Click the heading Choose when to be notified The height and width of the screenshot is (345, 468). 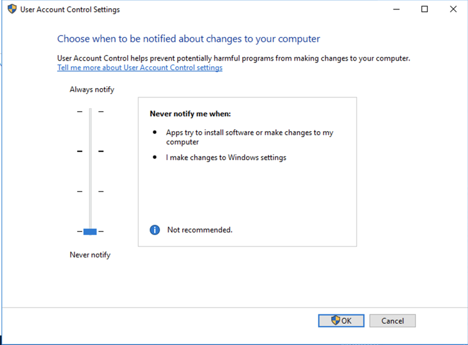point(189,39)
